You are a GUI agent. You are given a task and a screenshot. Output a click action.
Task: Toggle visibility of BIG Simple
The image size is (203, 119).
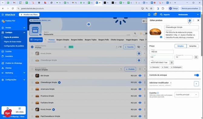[x=140, y=76]
